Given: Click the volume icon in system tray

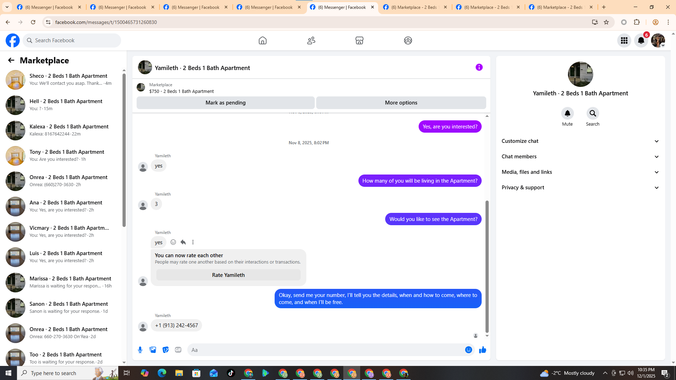Looking at the screenshot, I should tap(631, 373).
